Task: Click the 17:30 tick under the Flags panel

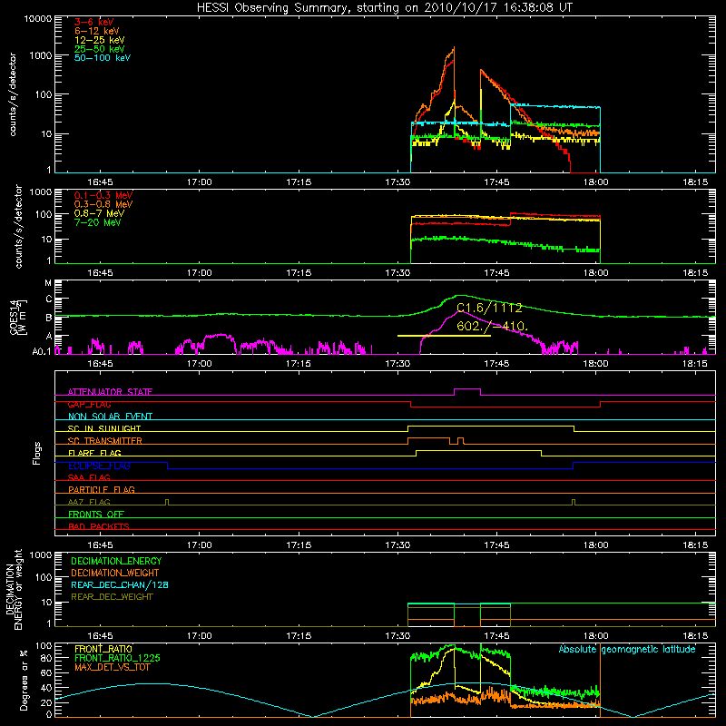Action: point(397,545)
